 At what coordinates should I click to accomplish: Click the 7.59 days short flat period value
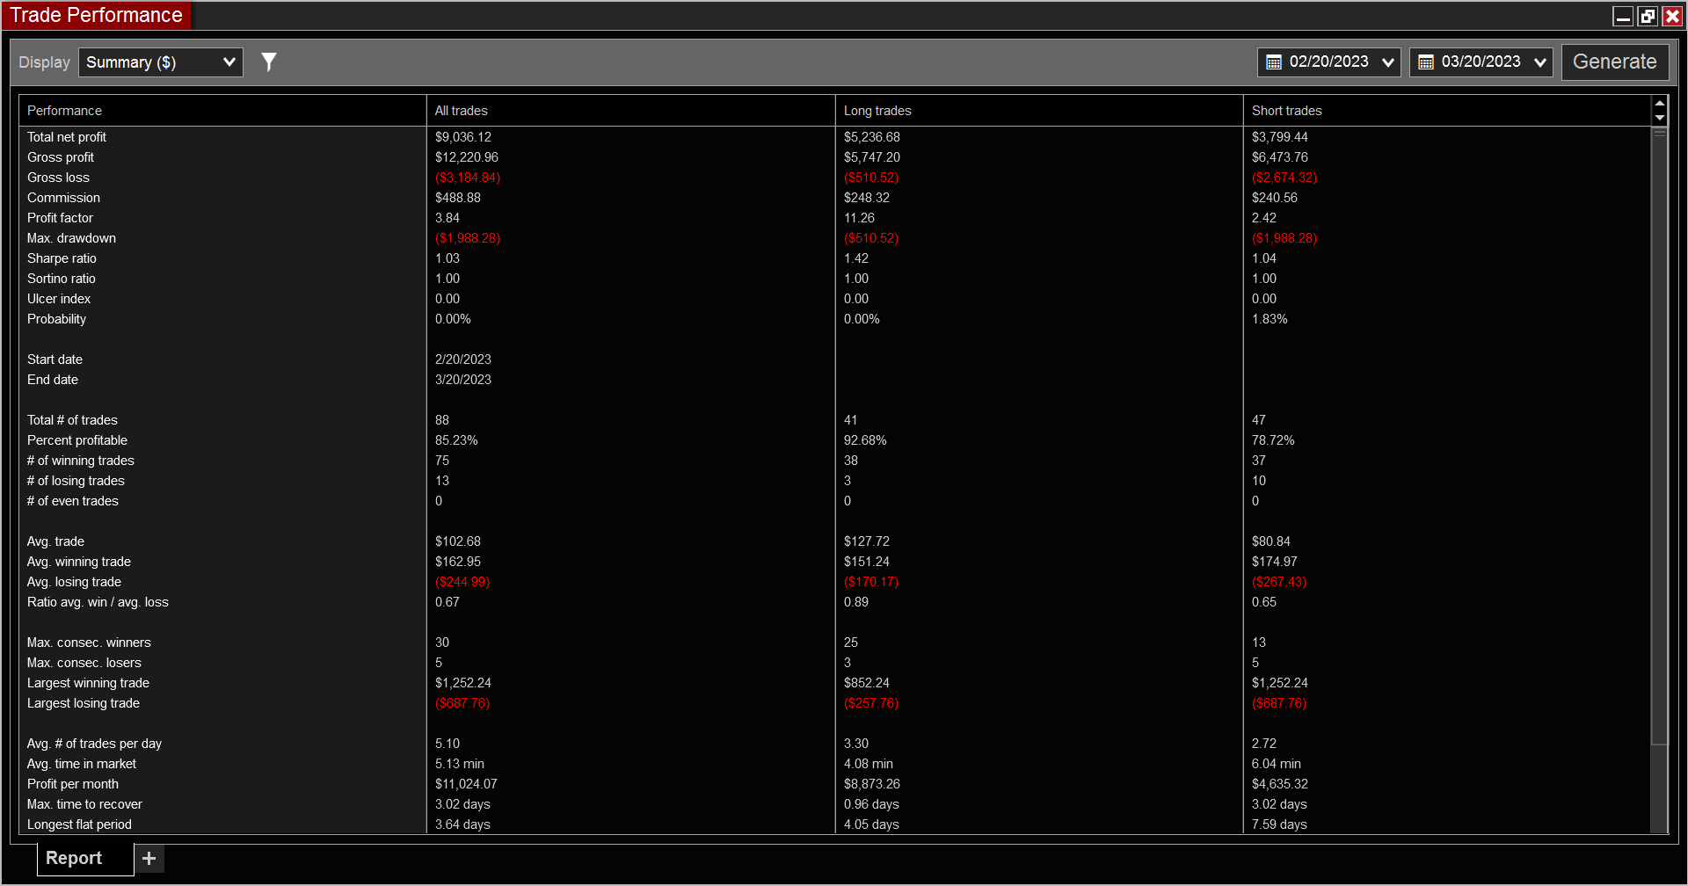(1279, 824)
